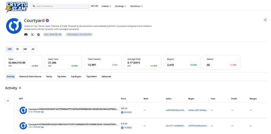Click the Total Supply chip
Image resolution: width=271 pixels, height=134 pixels.
pos(79,35)
